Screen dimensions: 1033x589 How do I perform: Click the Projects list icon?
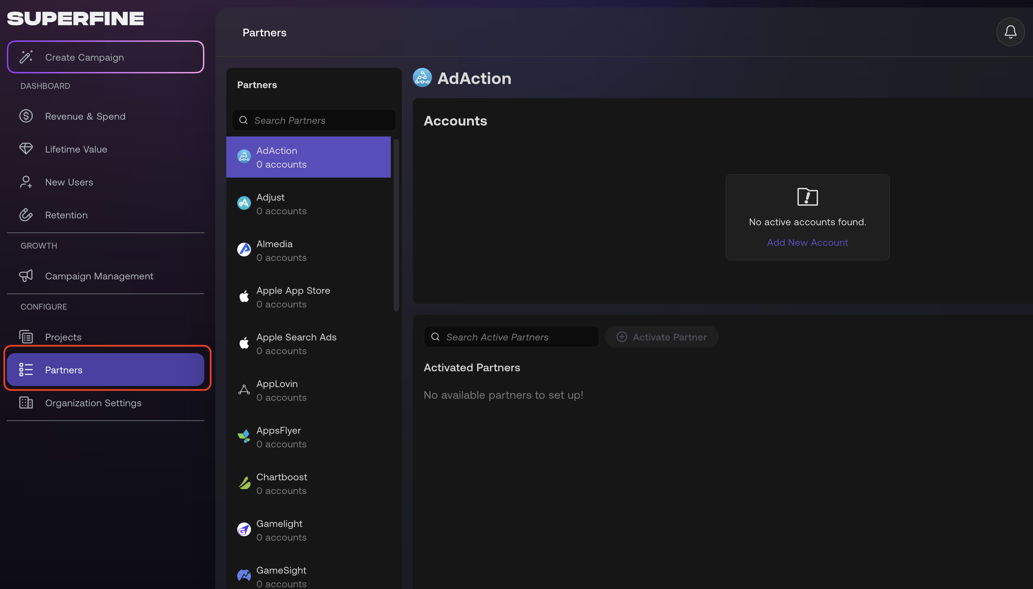pyautogui.click(x=26, y=337)
